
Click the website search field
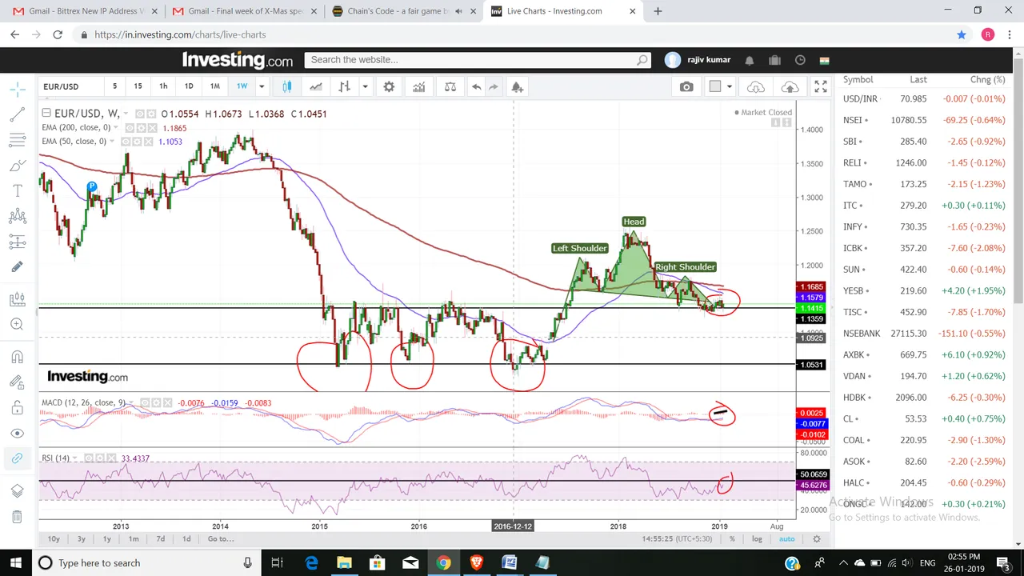pos(478,60)
